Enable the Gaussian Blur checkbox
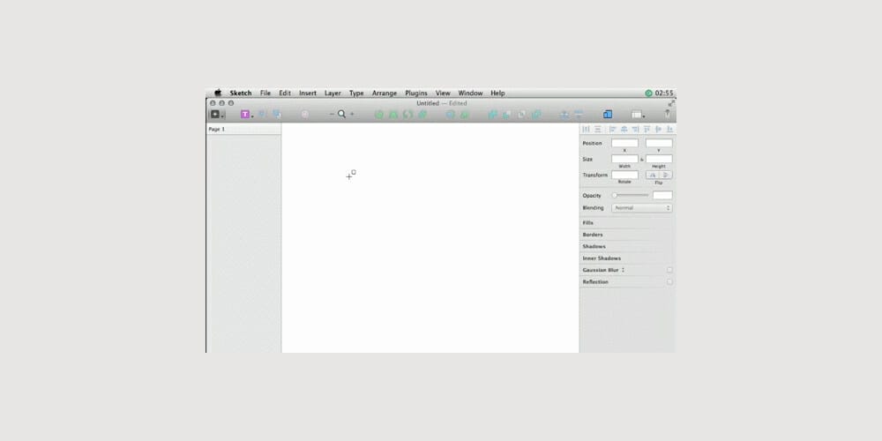 pos(669,270)
